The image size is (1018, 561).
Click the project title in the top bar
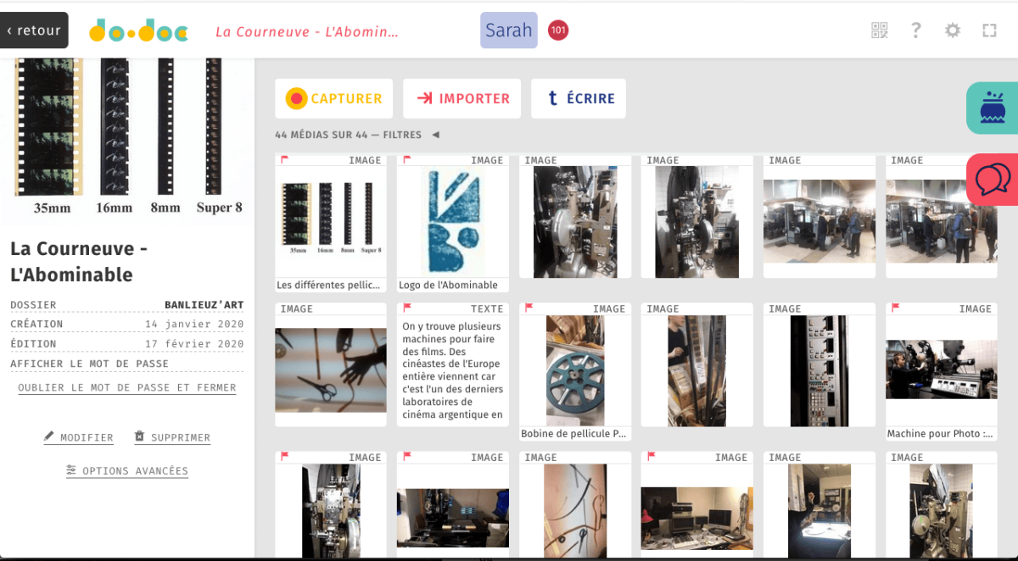click(307, 31)
